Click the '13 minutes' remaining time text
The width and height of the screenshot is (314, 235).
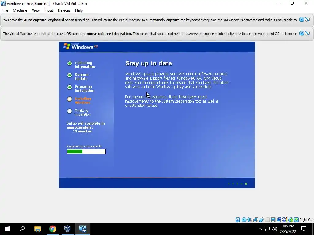[82, 131]
